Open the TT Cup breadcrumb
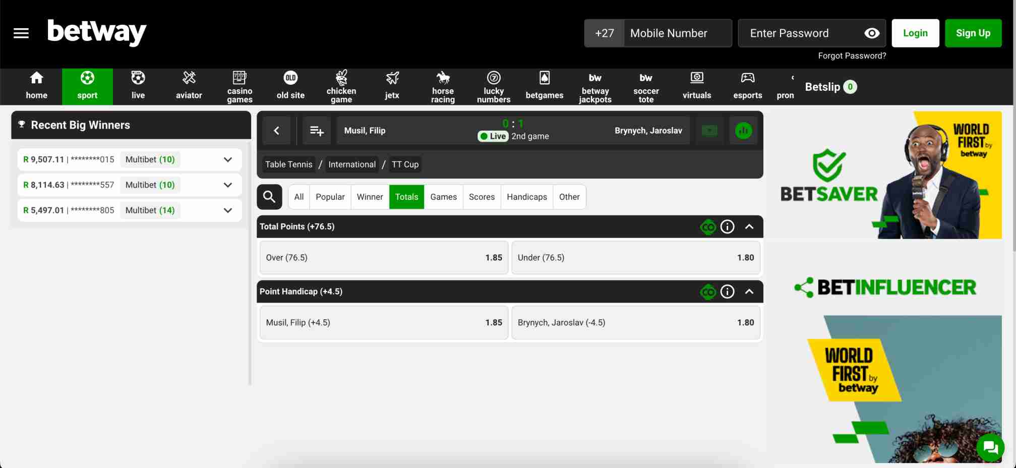Screen dimensions: 1016x468 click(x=405, y=164)
